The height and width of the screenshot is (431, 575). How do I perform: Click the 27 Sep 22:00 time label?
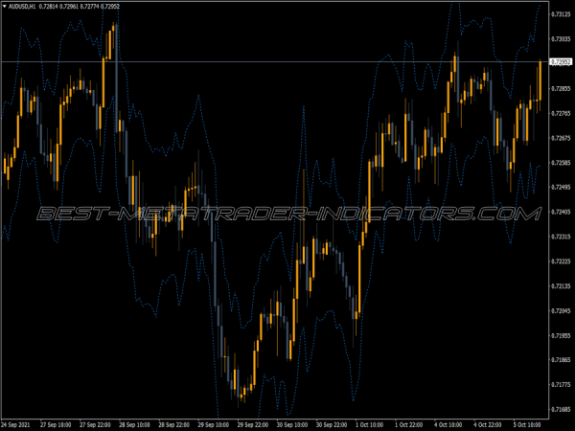point(95,424)
